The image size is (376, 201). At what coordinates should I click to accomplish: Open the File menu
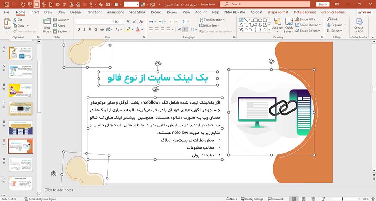7,12
